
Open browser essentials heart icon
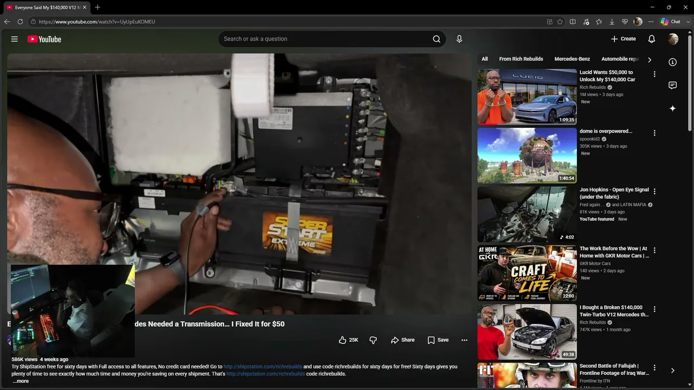pos(625,22)
